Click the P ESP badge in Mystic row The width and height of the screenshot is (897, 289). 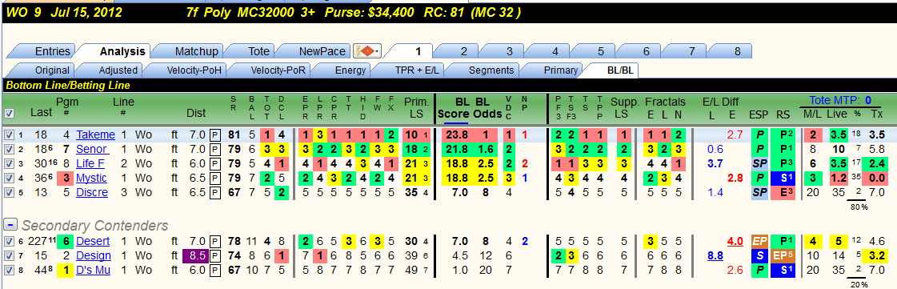tap(759, 178)
